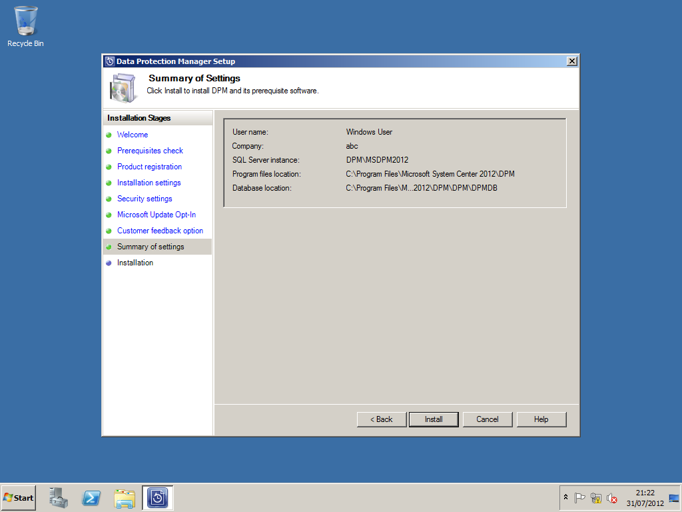The height and width of the screenshot is (512, 682).
Task: Click the 'SQL Server instance:' label
Action: pos(266,160)
